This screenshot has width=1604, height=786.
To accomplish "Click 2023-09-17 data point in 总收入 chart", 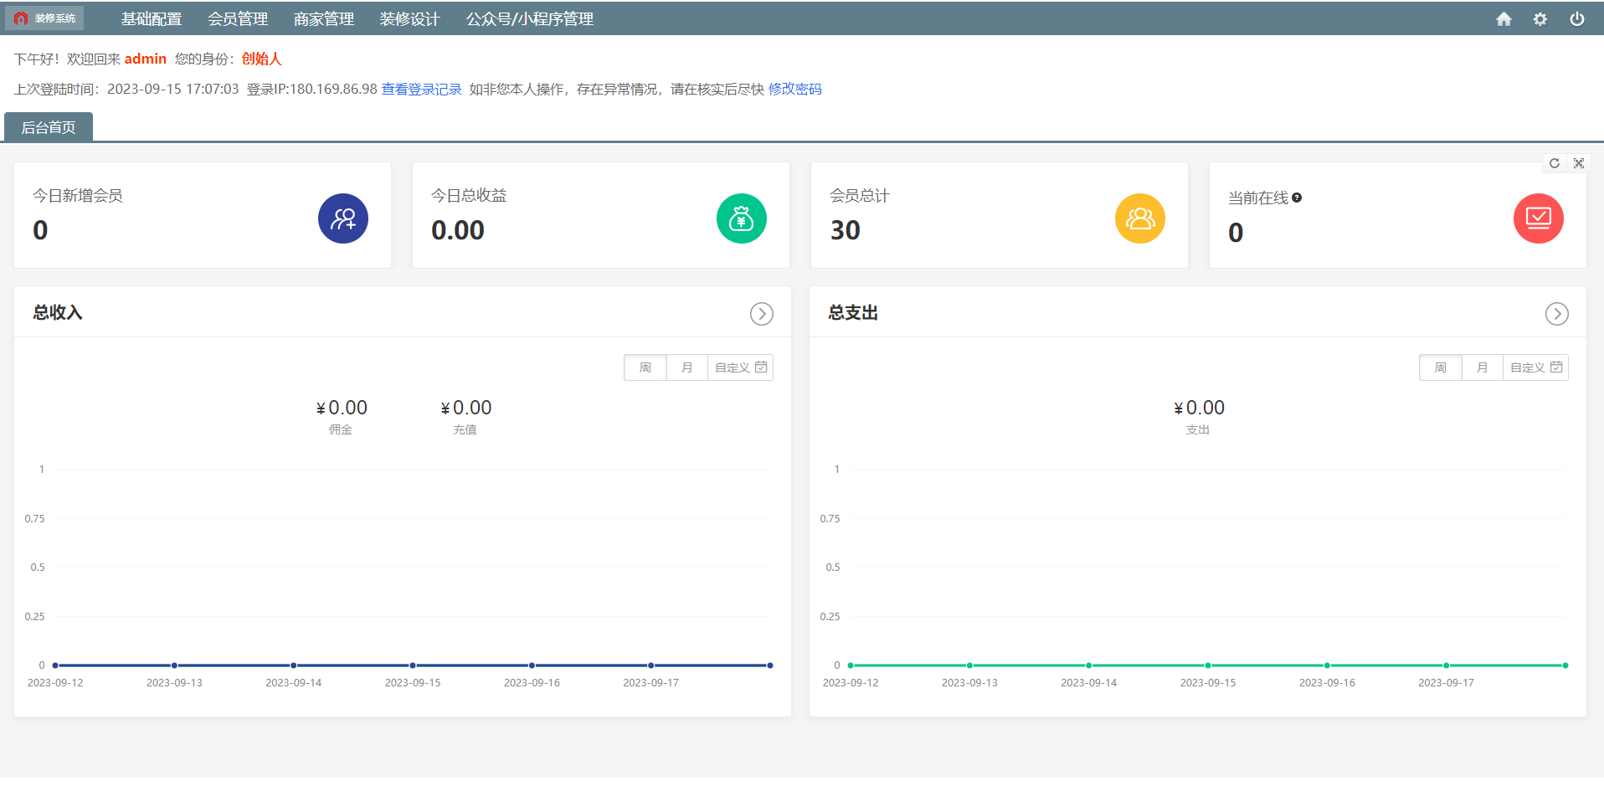I will point(650,665).
